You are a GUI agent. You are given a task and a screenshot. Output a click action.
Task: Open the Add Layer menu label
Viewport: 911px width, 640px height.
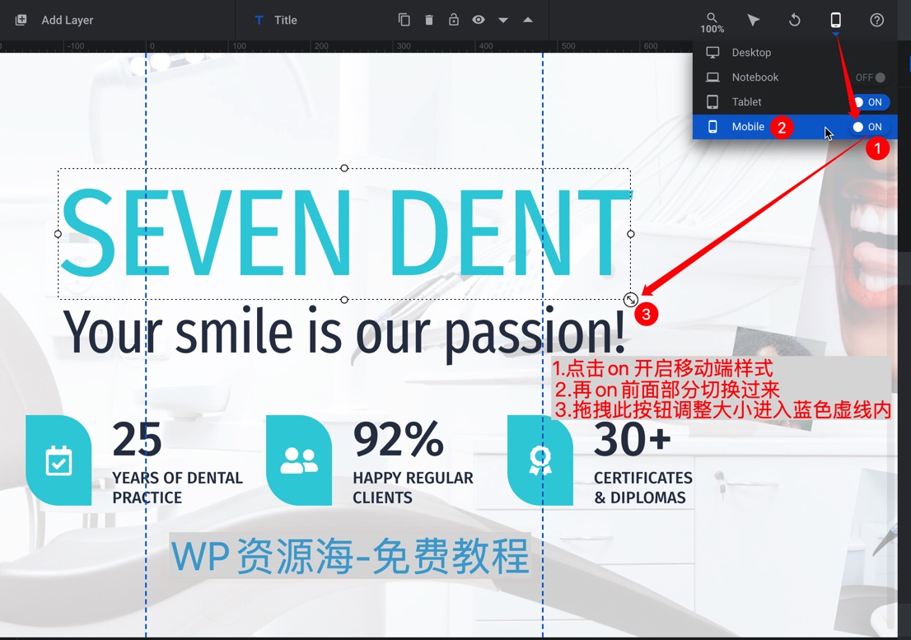pos(68,20)
